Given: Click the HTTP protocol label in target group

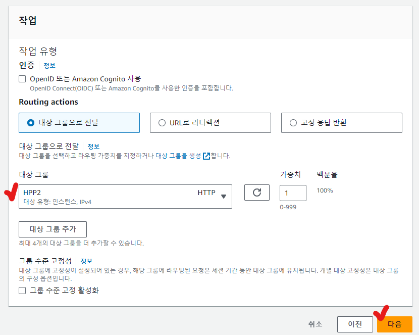Looking at the screenshot, I should 206,193.
